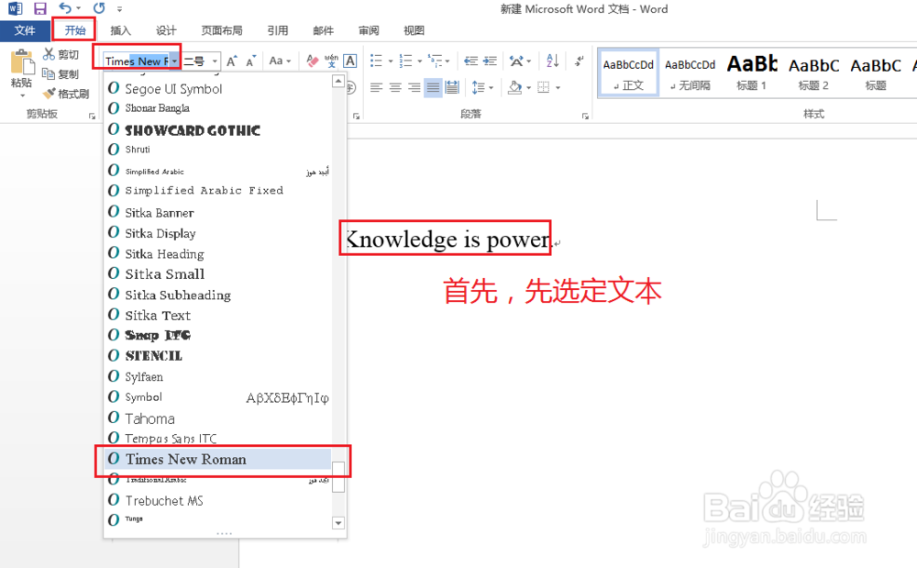Screen dimensions: 917x568
Task: Apply the Title (标题) style
Action: click(x=876, y=72)
